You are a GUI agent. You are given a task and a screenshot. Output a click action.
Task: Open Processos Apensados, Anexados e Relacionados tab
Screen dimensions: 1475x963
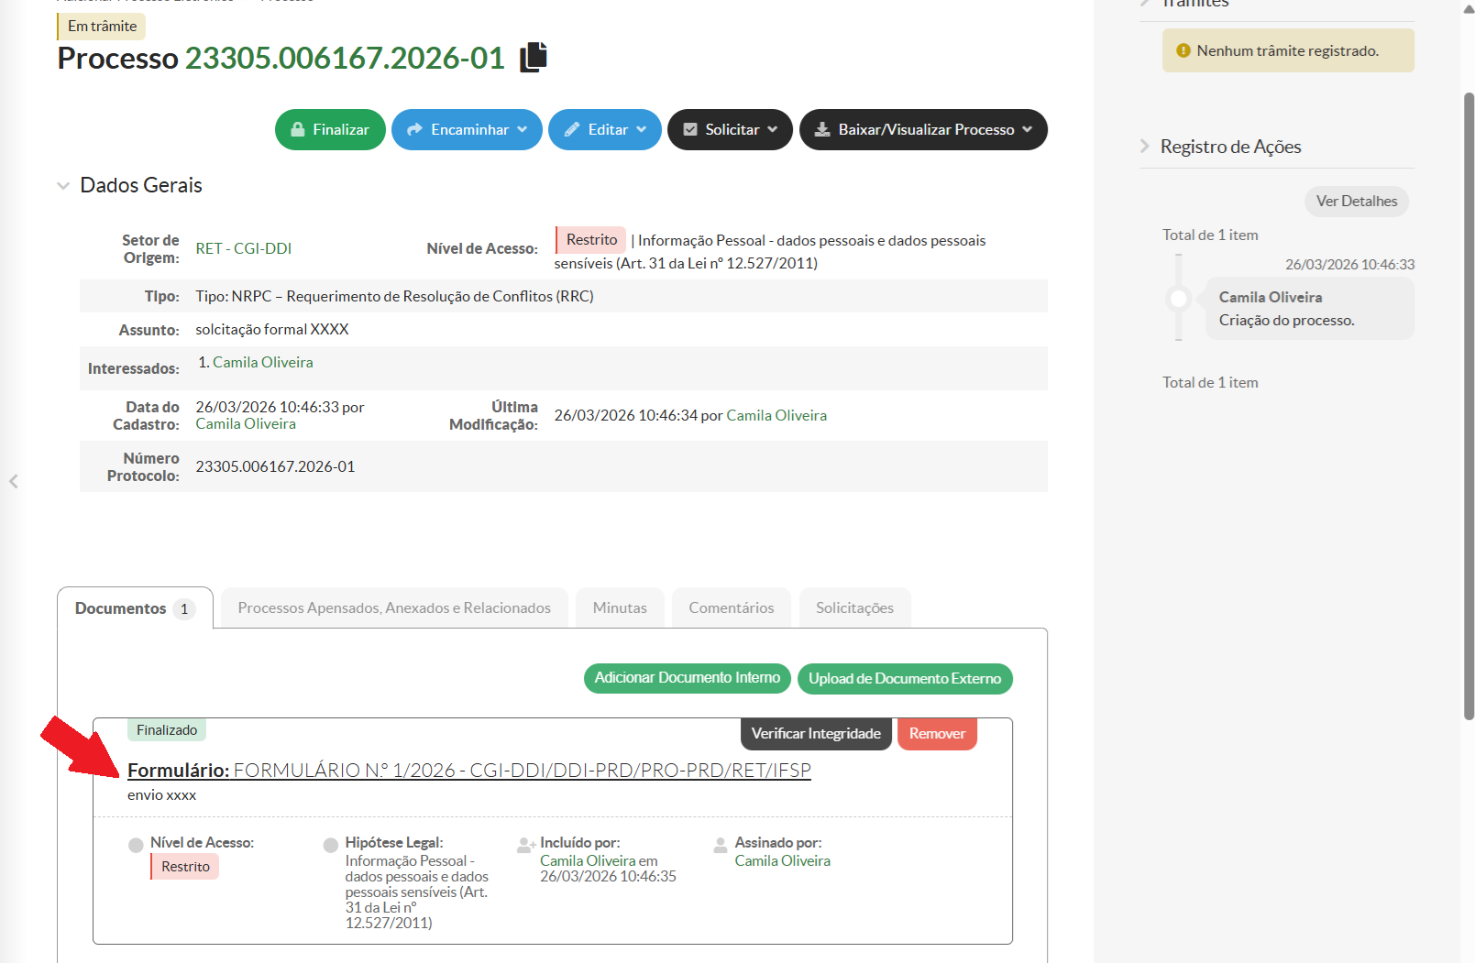394,608
